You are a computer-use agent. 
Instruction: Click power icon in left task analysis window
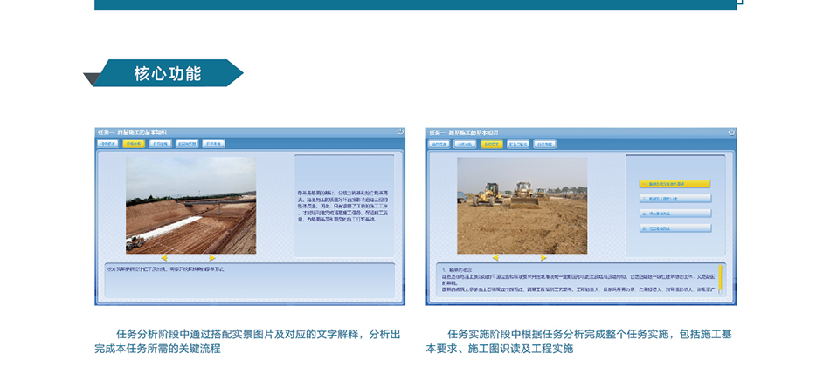[400, 133]
